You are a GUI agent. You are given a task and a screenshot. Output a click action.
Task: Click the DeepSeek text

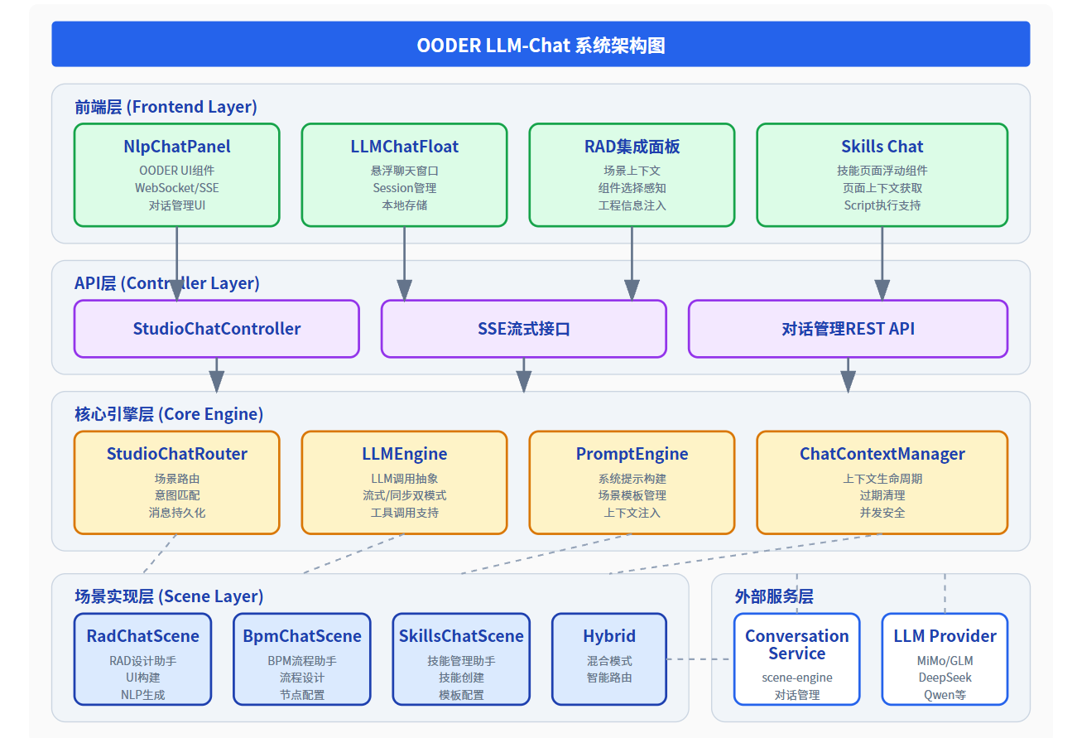945,678
